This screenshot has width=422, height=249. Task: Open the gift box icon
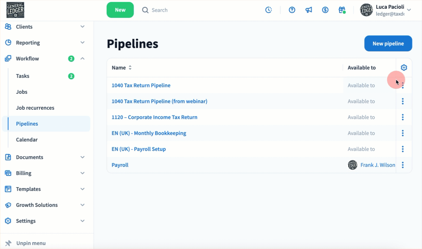342,10
